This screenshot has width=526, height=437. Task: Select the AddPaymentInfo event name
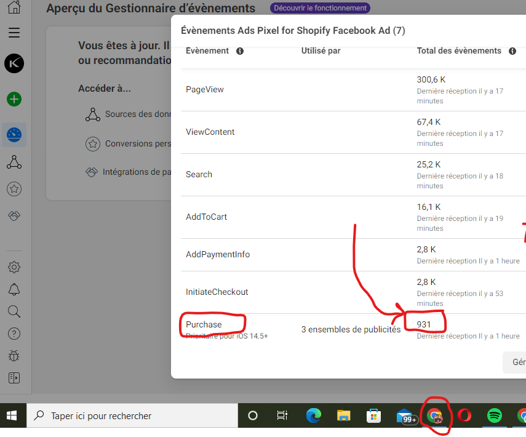(218, 254)
